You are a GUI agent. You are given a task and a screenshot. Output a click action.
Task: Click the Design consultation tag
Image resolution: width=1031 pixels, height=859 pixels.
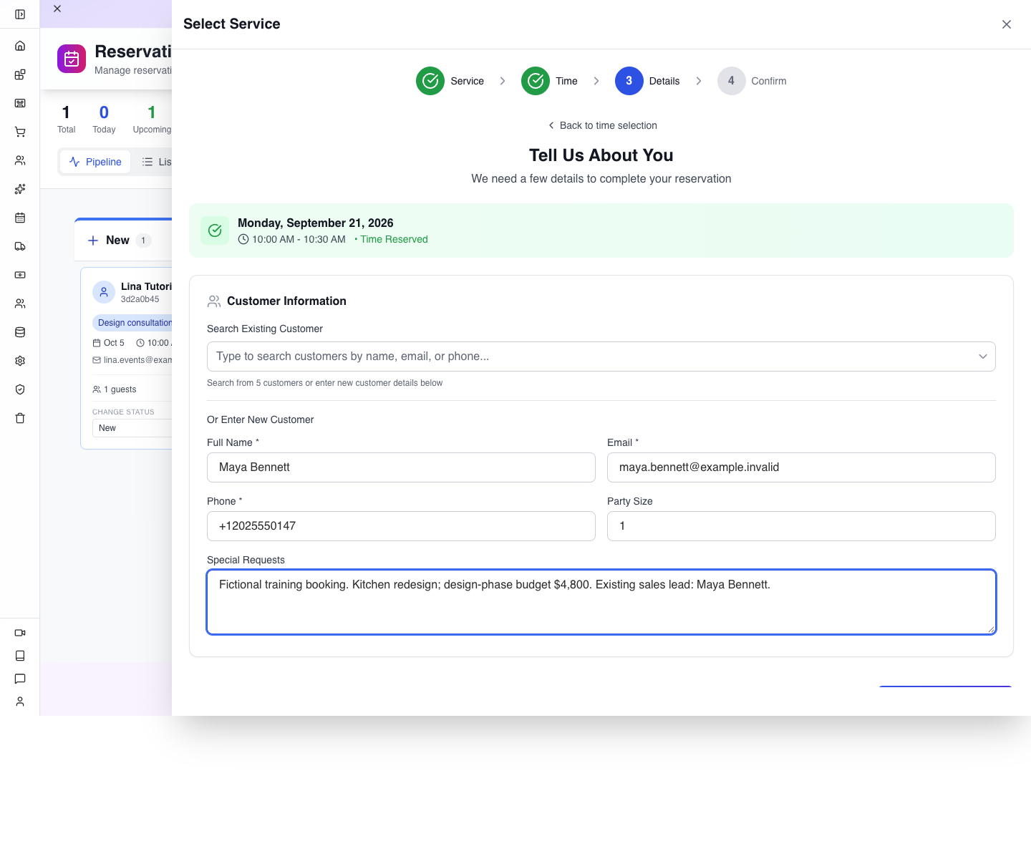[132, 323]
